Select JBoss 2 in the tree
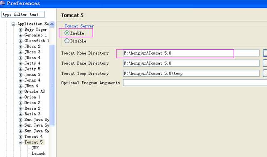The image size is (267, 157). (x=32, y=46)
